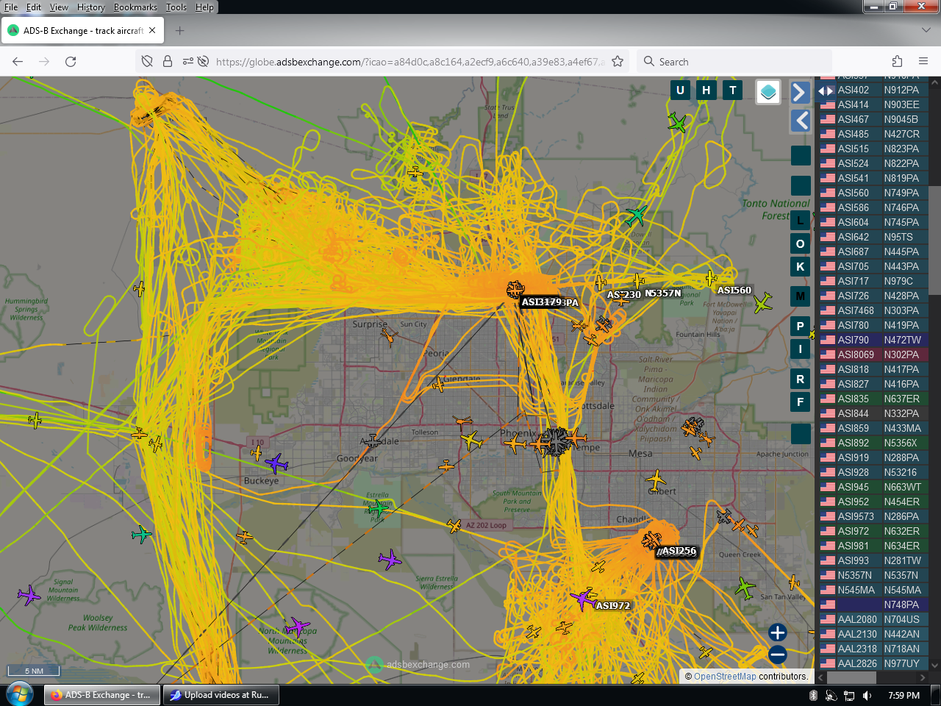Open the File menu
Screen dimensions: 941x706
(11, 7)
